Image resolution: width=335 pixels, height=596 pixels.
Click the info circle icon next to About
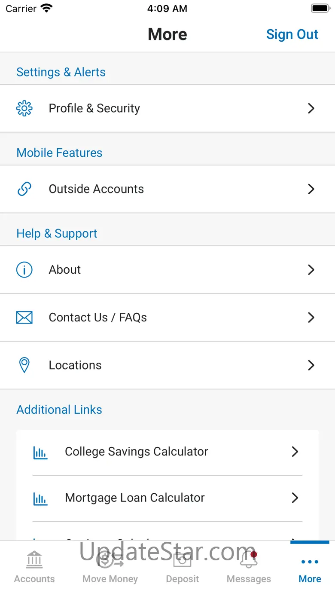coord(24,270)
